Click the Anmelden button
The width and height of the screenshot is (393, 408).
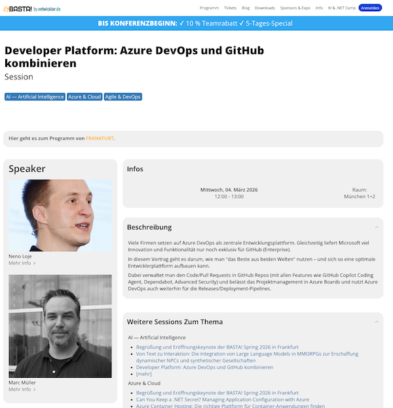(x=370, y=8)
